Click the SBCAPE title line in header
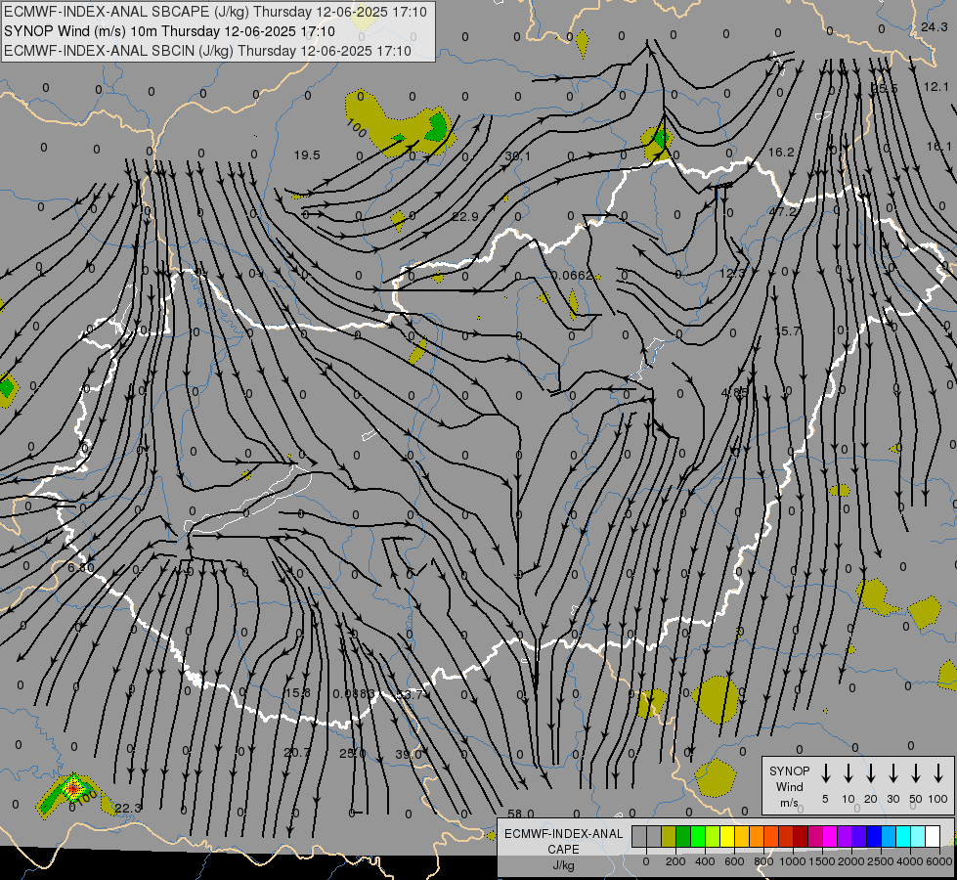Image resolution: width=957 pixels, height=880 pixels. [x=215, y=12]
